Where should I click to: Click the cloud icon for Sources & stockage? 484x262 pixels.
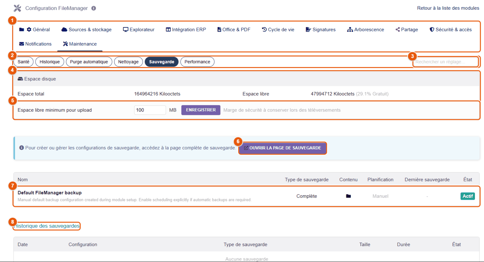click(64, 30)
